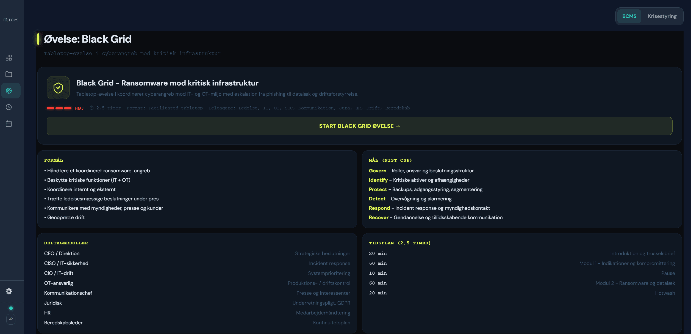
Task: Click the Govern NIST CSF goal
Action: pos(377,171)
